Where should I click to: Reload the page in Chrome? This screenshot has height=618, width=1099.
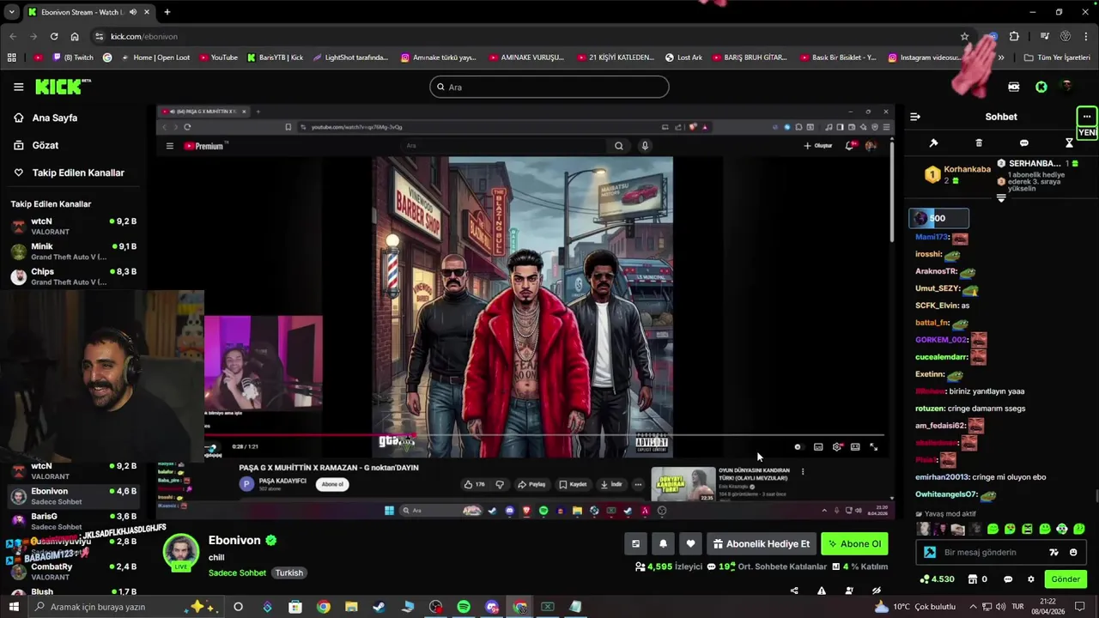54,36
